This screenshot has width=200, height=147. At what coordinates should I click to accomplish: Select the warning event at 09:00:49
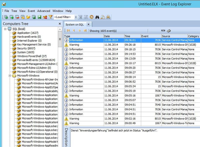(x=132, y=123)
